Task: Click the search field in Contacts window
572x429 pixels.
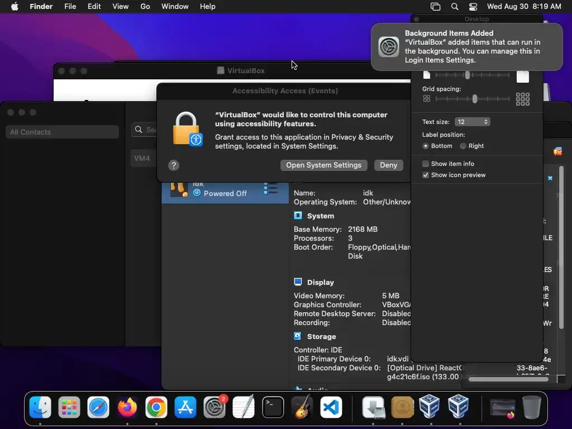Action: [x=144, y=130]
